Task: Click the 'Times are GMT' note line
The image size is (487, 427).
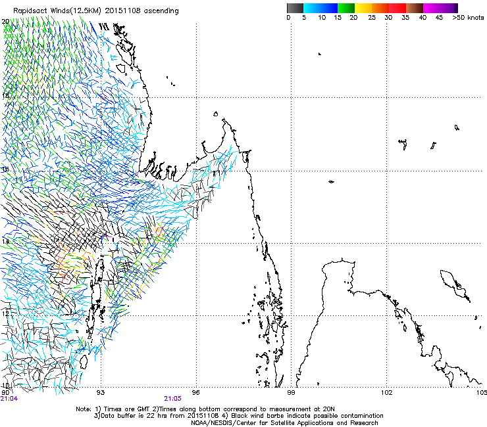Action: 205,409
